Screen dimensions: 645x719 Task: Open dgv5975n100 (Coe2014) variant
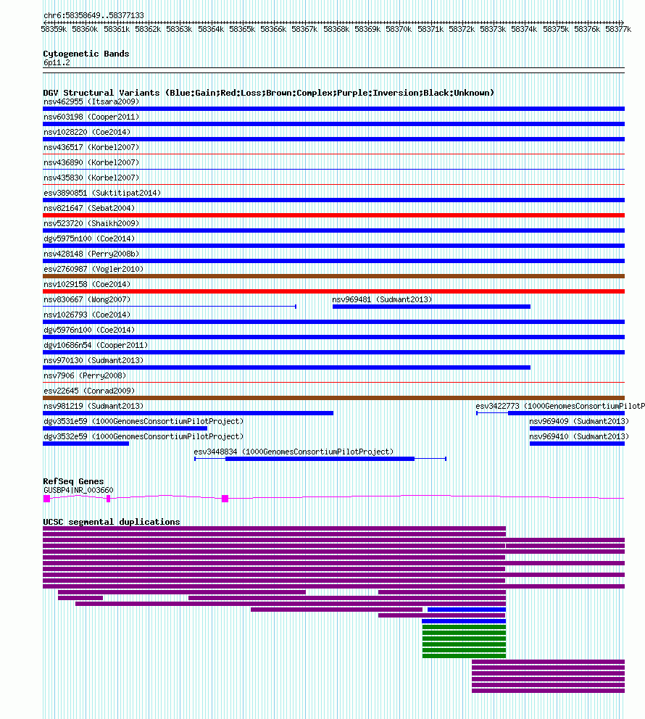[x=89, y=238]
